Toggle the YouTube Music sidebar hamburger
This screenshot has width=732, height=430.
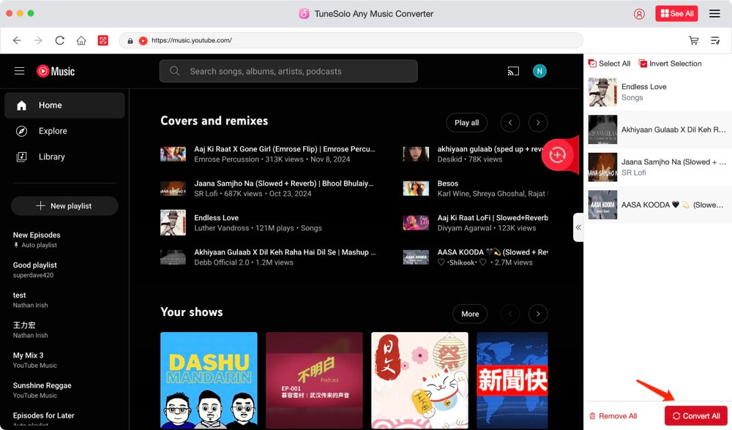(20, 71)
